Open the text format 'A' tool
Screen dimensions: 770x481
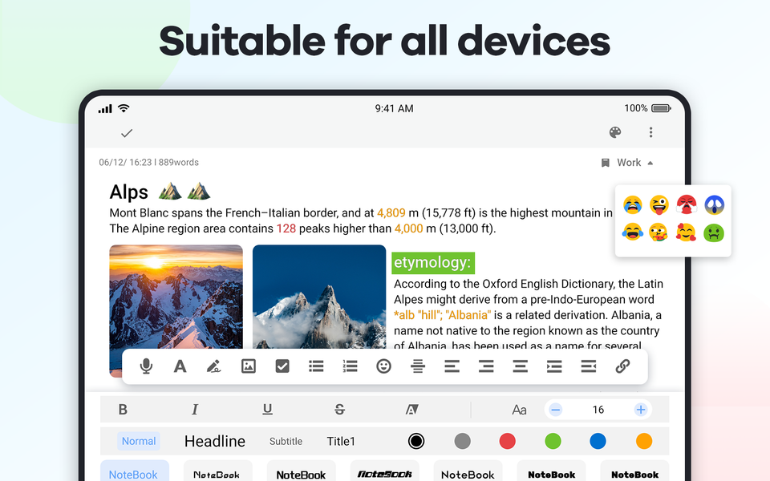click(180, 366)
